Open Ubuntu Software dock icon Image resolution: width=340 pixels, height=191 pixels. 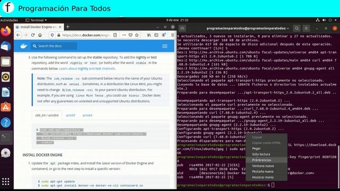(6, 107)
